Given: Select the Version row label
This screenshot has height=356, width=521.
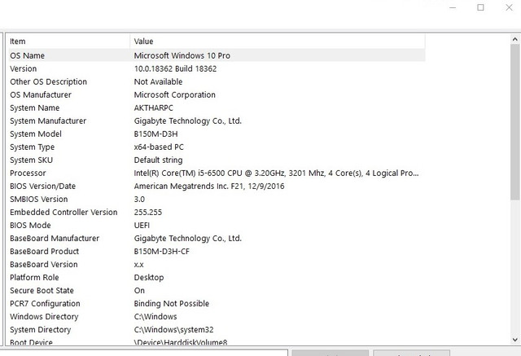Looking at the screenshot, I should 24,68.
